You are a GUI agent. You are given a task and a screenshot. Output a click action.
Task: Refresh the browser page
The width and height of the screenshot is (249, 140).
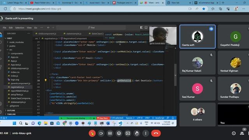5,9
